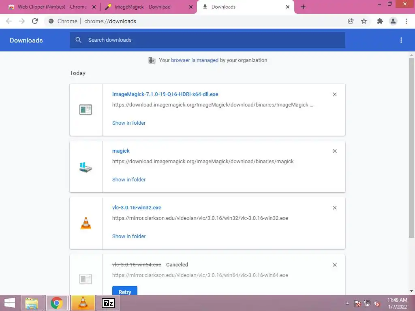Open the magick file link
The width and height of the screenshot is (415, 311).
[121, 151]
